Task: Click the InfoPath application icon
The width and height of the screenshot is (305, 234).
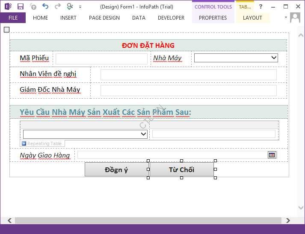Action: click(x=8, y=6)
